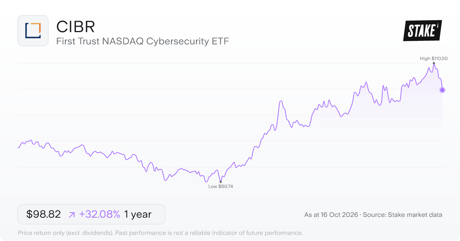Click the chart line's starting point

(x=18, y=147)
